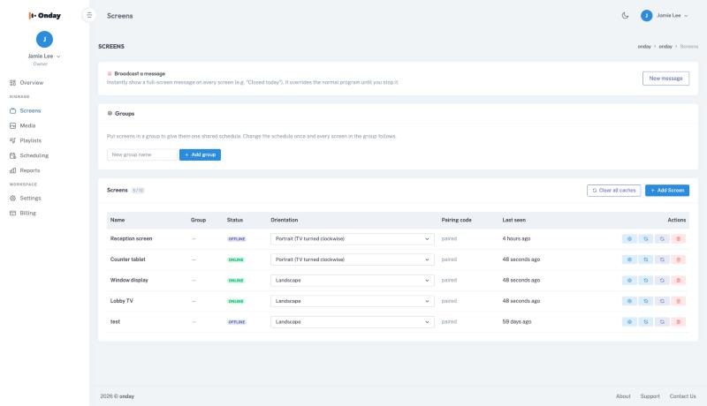
Task: Open Reception screen orientation dropdown
Action: click(352, 238)
